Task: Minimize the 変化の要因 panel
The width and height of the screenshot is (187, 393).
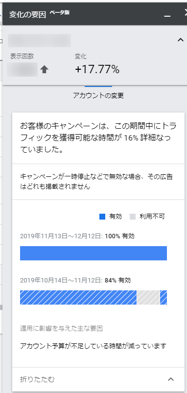Action: (x=167, y=16)
